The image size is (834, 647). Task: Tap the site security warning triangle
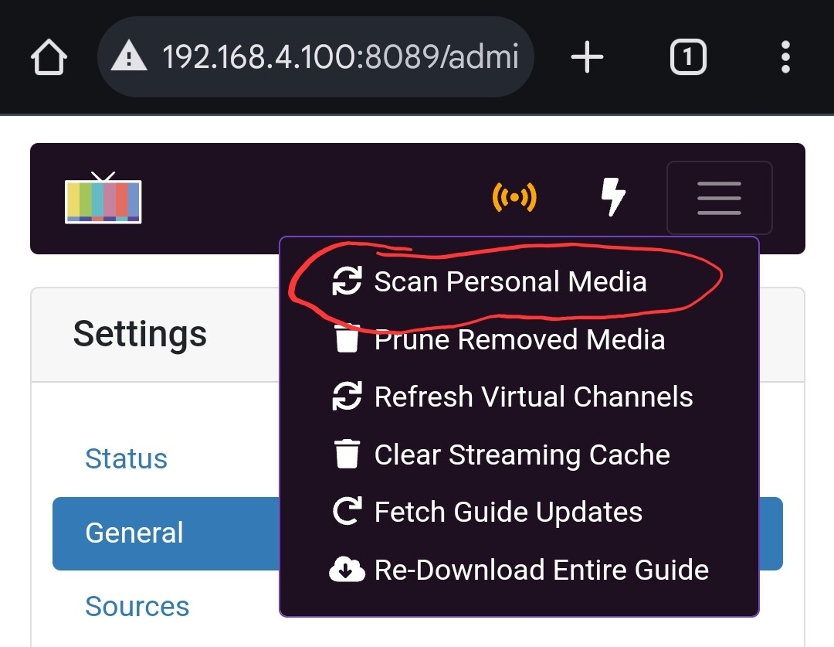(129, 58)
